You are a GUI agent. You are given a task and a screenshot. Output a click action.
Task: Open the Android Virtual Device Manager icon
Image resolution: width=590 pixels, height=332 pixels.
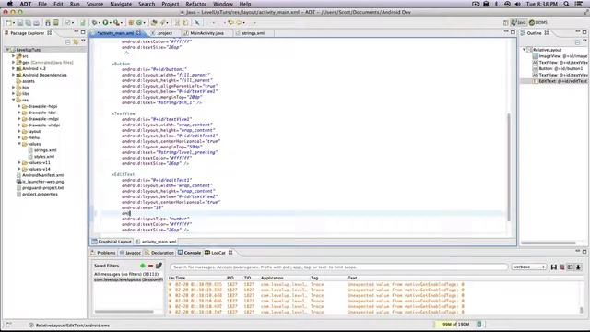[x=55, y=23]
